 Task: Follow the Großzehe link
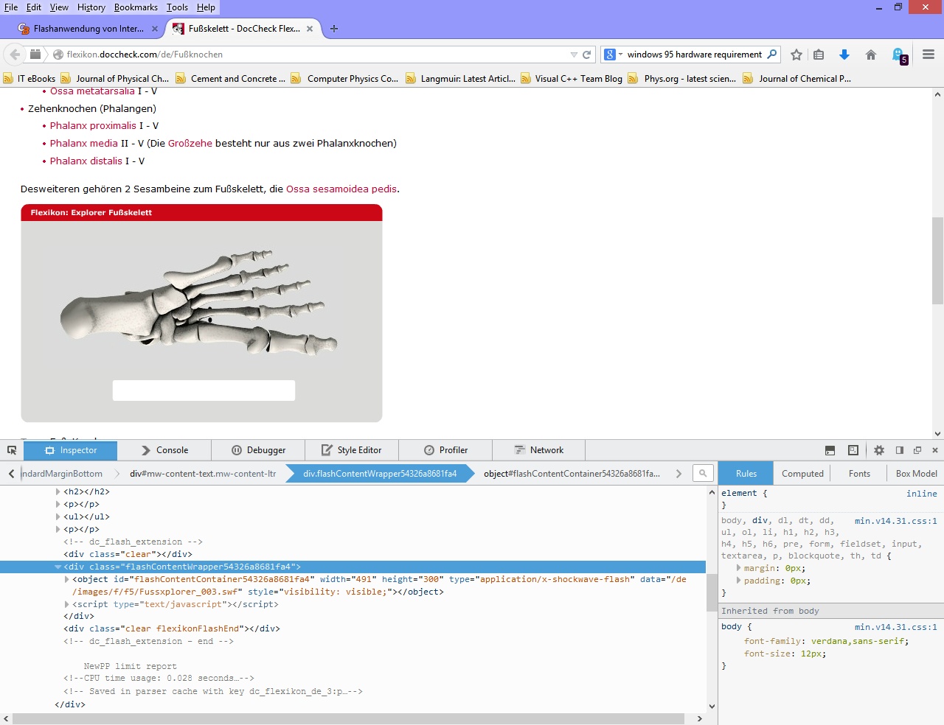coord(190,144)
